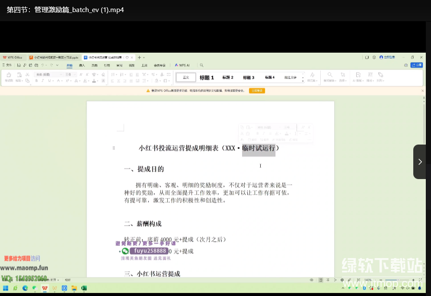Switch to the 插入 ribbon tab
The width and height of the screenshot is (431, 296).
(82, 65)
